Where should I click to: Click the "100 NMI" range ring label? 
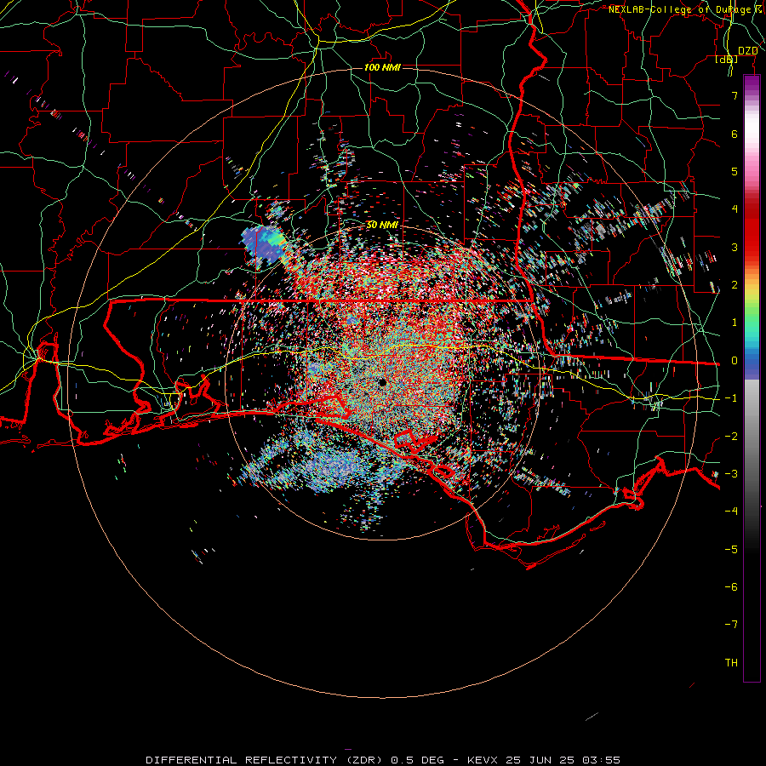[x=382, y=67]
